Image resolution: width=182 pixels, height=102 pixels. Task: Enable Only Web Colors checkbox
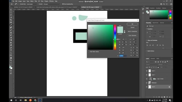point(89,52)
